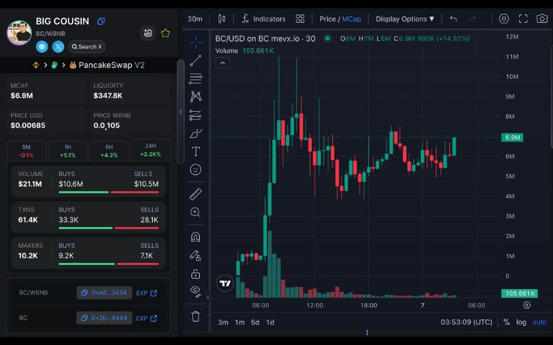Select the trend line drawing tool
The image size is (553, 345).
click(196, 61)
